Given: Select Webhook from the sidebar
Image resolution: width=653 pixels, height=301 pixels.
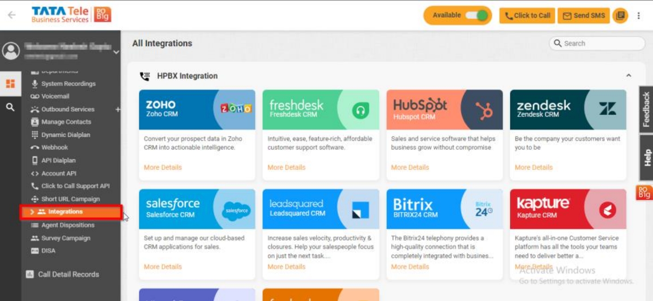Looking at the screenshot, I should [x=50, y=147].
